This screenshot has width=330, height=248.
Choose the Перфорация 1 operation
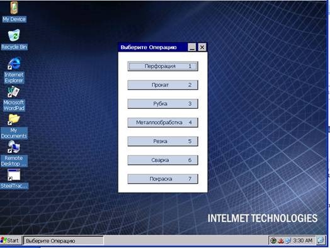pos(162,66)
